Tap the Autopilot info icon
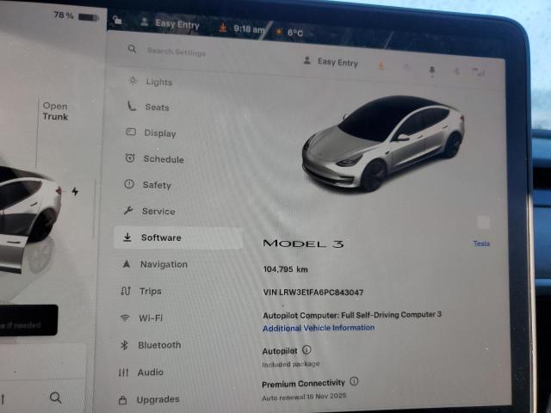 [306, 350]
